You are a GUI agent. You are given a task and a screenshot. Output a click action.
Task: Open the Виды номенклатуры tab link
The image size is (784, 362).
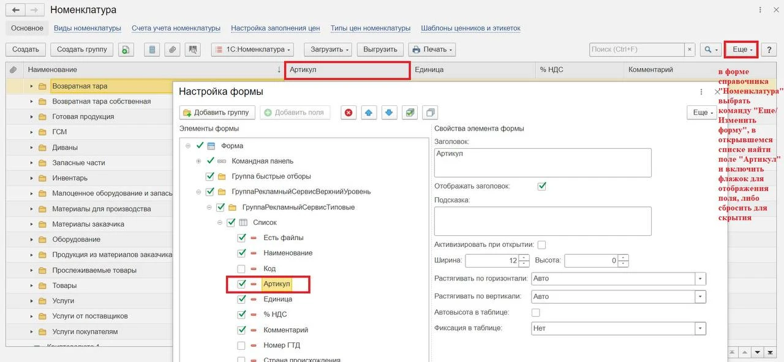[88, 28]
